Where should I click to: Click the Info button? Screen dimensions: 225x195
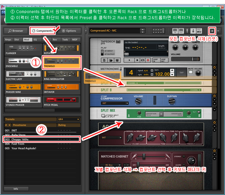(x=16, y=189)
